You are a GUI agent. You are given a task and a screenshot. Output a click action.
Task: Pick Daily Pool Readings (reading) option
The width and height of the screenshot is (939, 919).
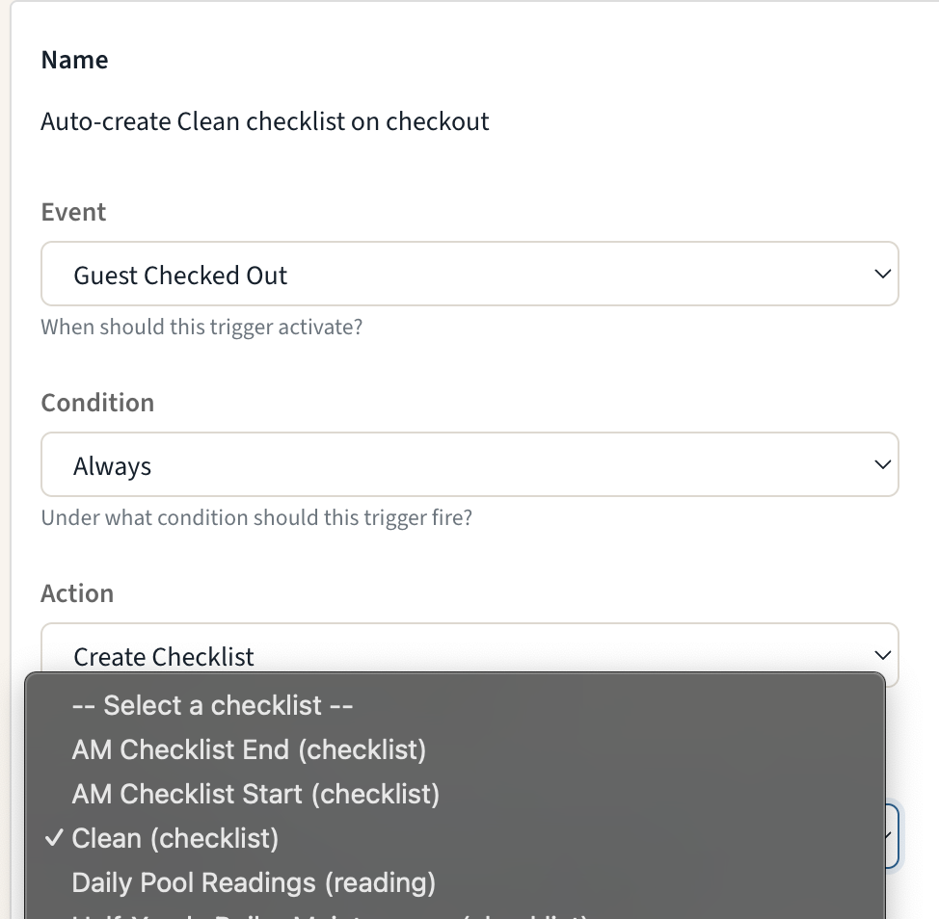coord(455,882)
